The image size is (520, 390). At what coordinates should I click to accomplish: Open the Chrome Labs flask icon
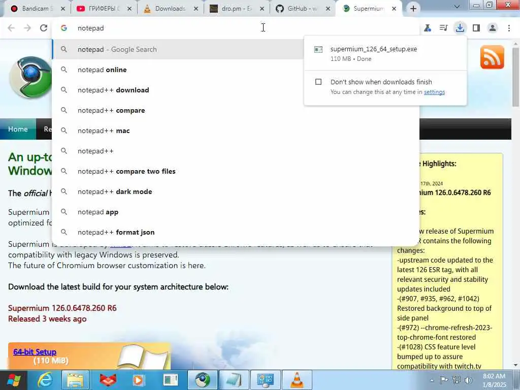click(428, 28)
